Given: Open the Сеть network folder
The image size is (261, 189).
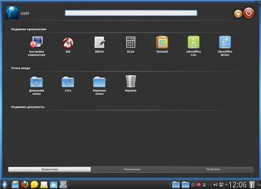Looking at the screenshot, I should coord(68,84).
